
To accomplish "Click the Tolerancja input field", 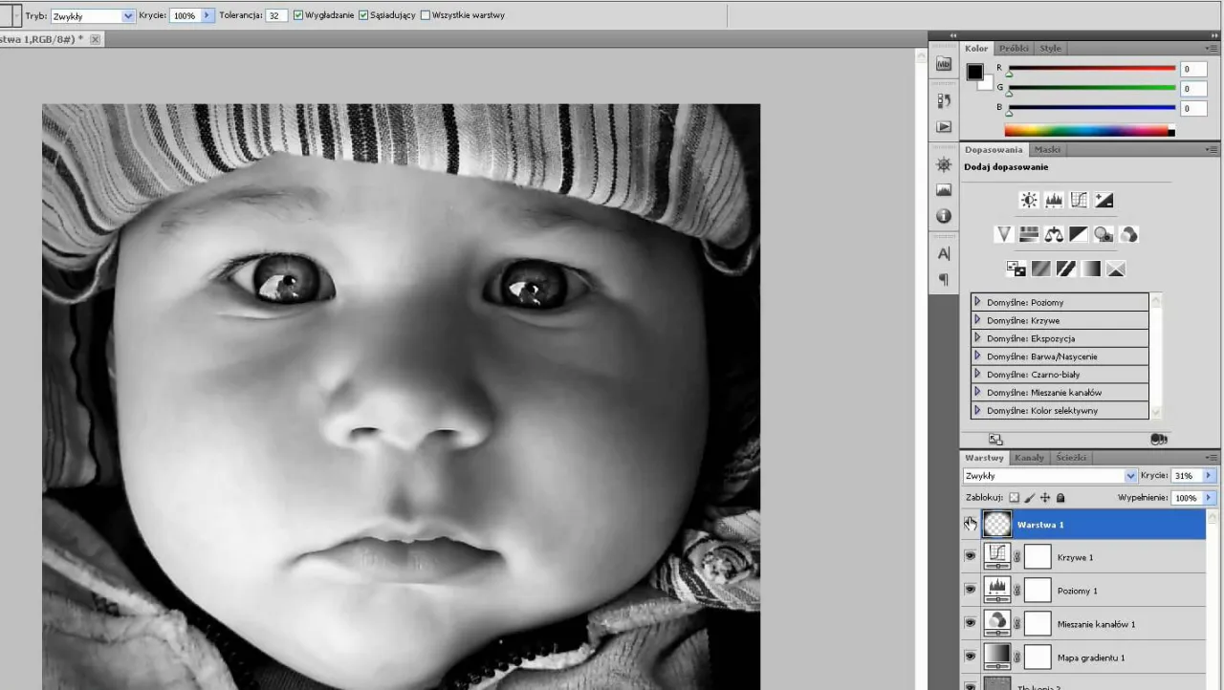I will [x=276, y=16].
